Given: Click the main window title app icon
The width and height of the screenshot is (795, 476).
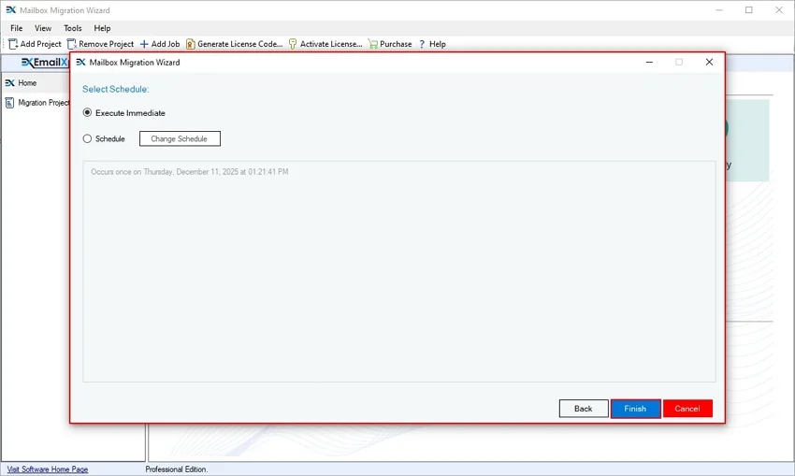Looking at the screenshot, I should (x=10, y=10).
